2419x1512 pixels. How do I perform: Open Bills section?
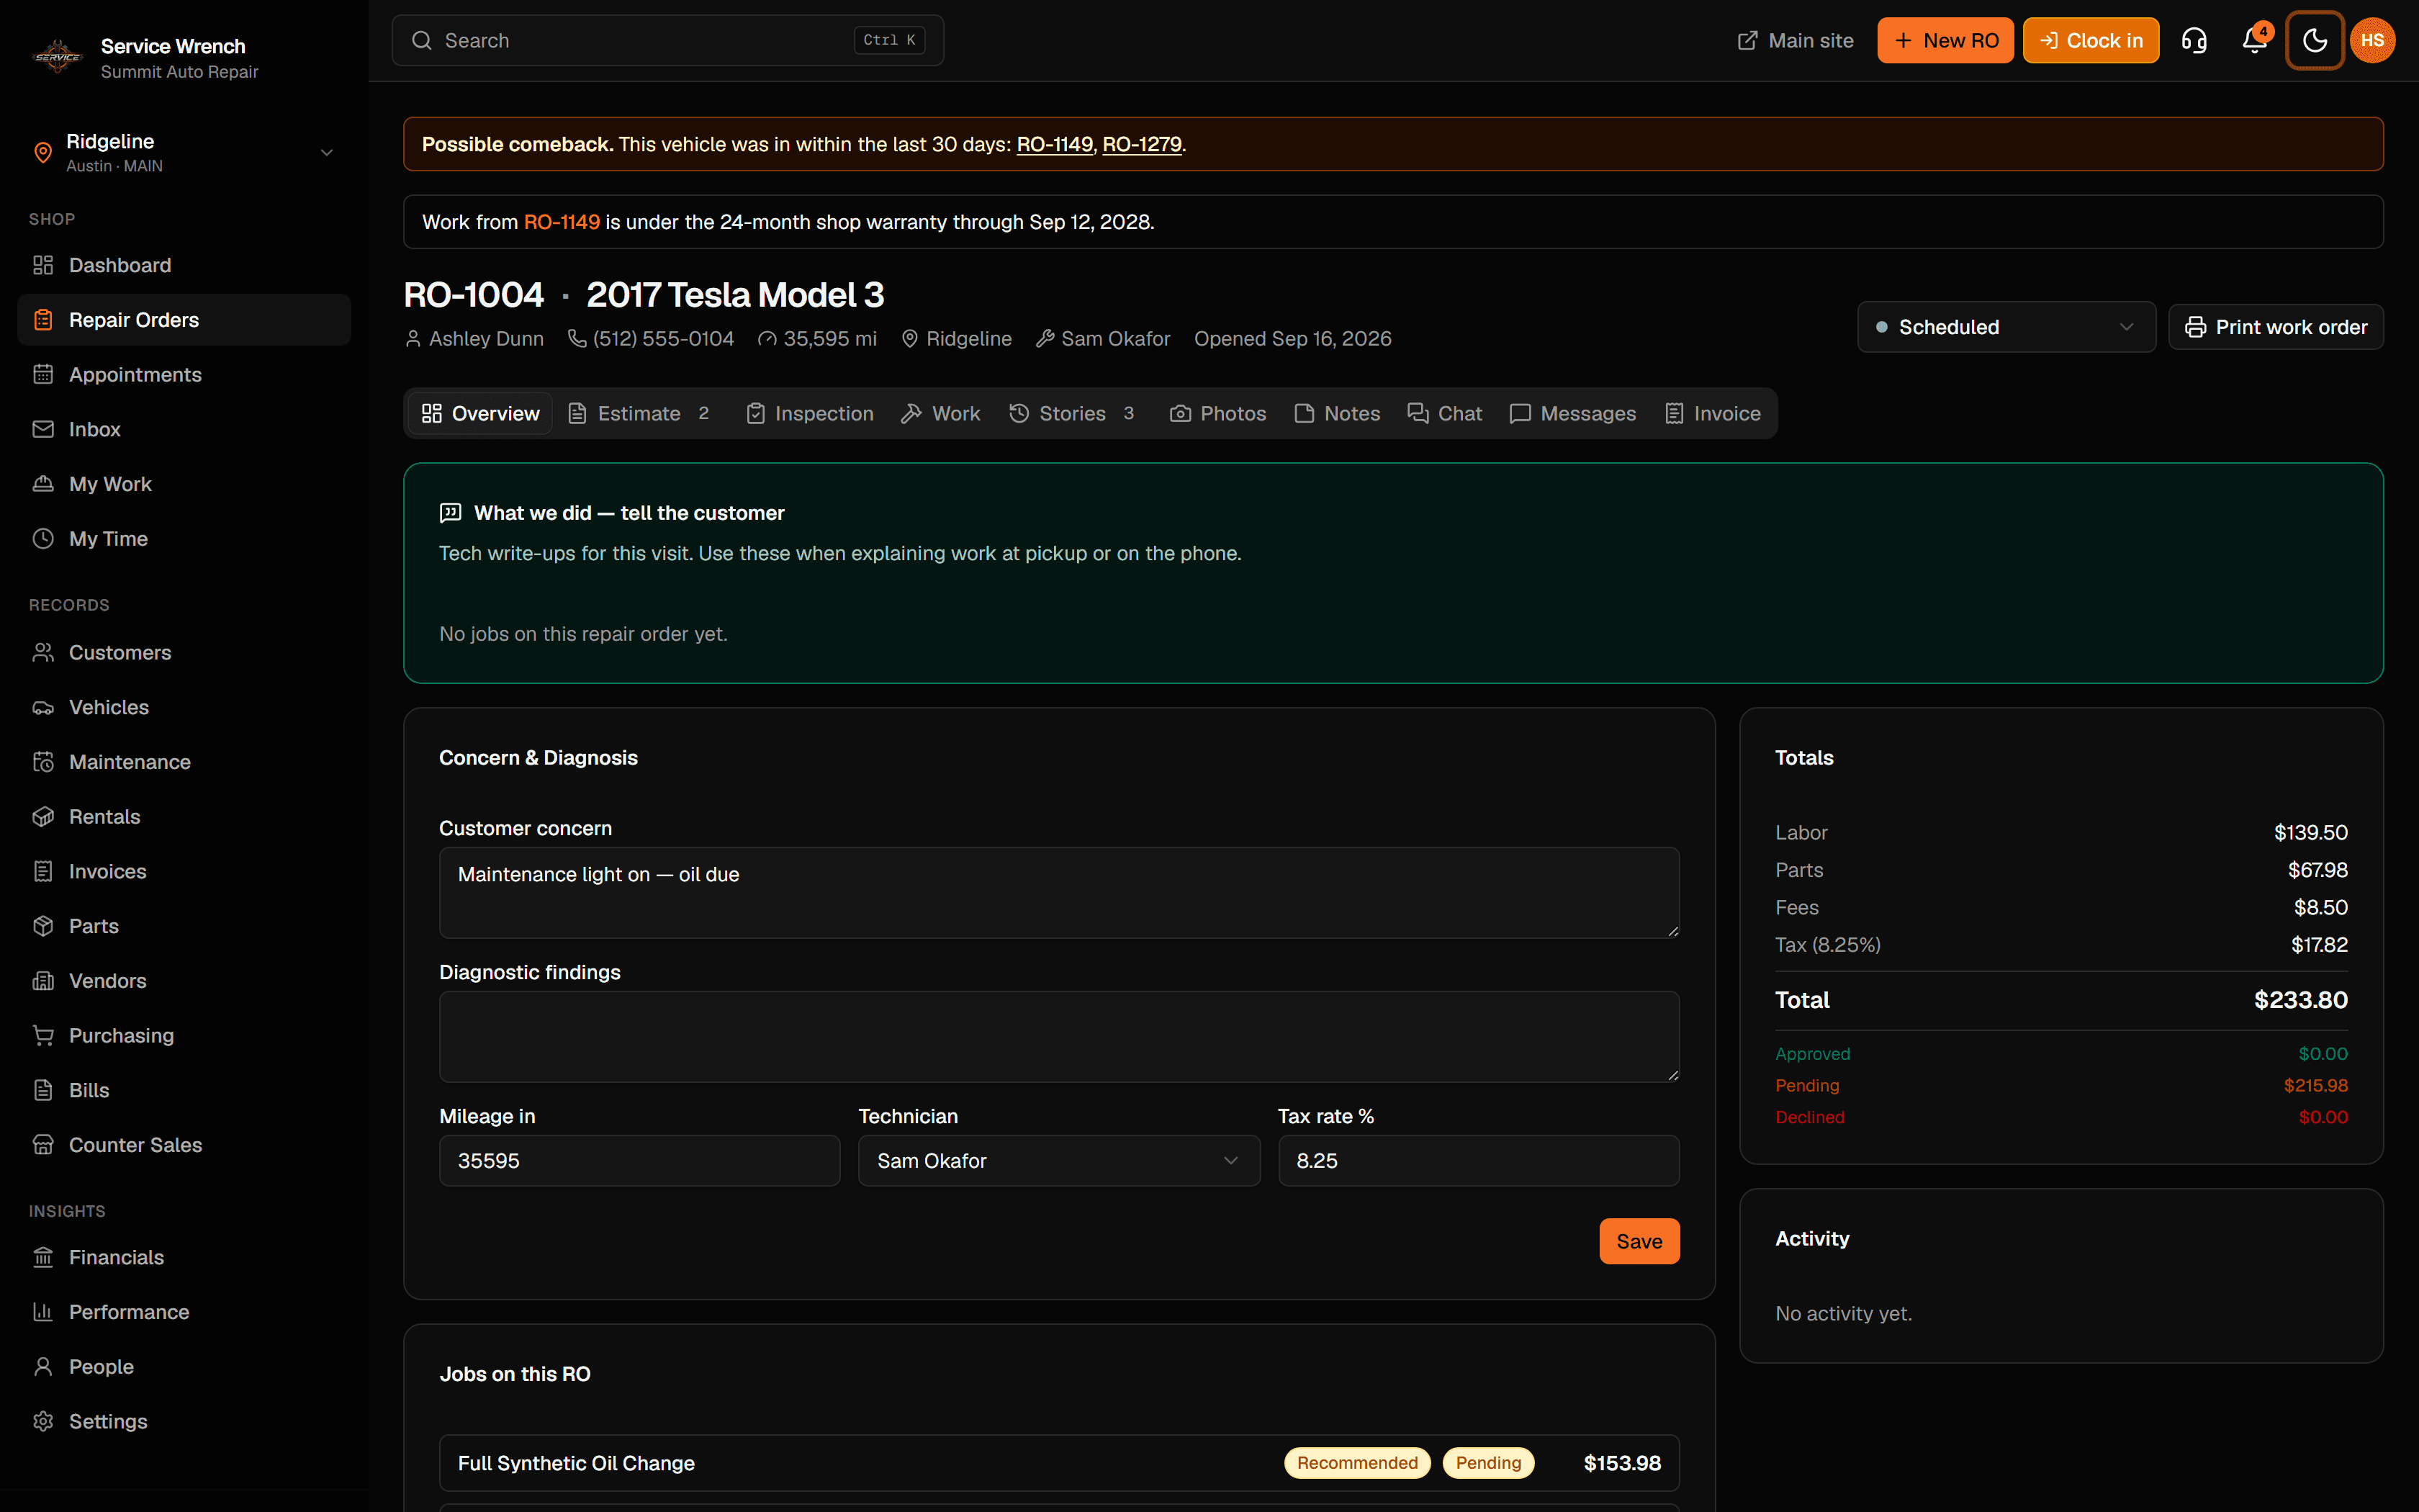point(184,1090)
